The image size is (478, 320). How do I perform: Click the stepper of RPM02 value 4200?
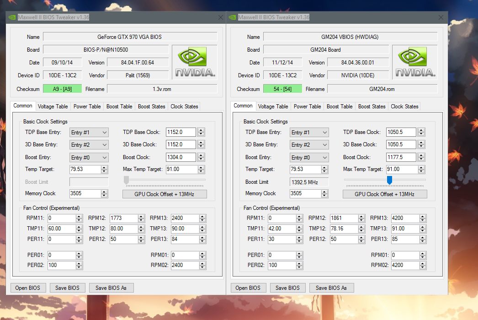click(423, 266)
